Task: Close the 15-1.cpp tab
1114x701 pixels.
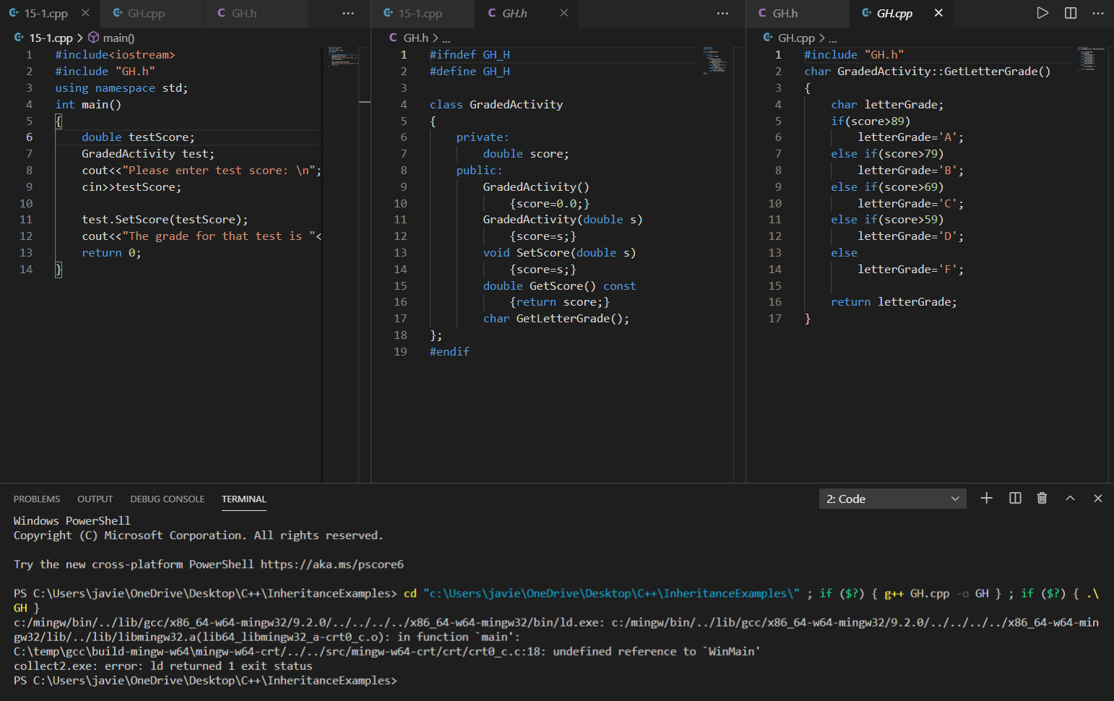Action: pyautogui.click(x=85, y=12)
